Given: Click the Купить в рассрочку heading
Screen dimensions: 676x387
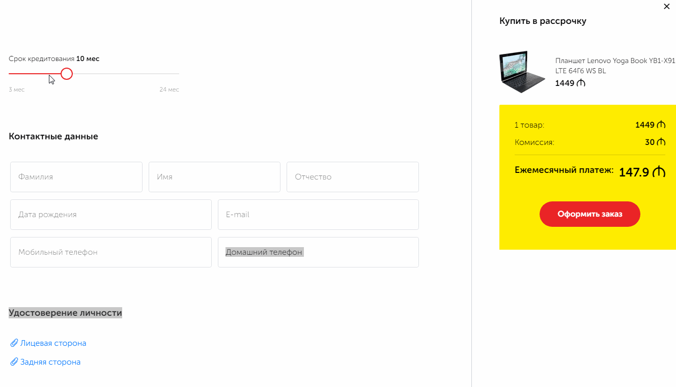Looking at the screenshot, I should (x=543, y=21).
